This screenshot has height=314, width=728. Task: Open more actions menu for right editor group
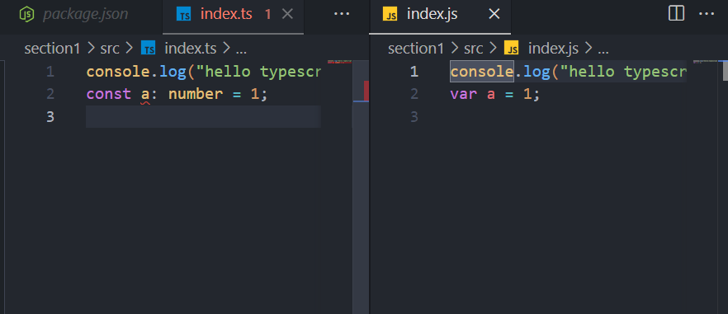click(707, 14)
